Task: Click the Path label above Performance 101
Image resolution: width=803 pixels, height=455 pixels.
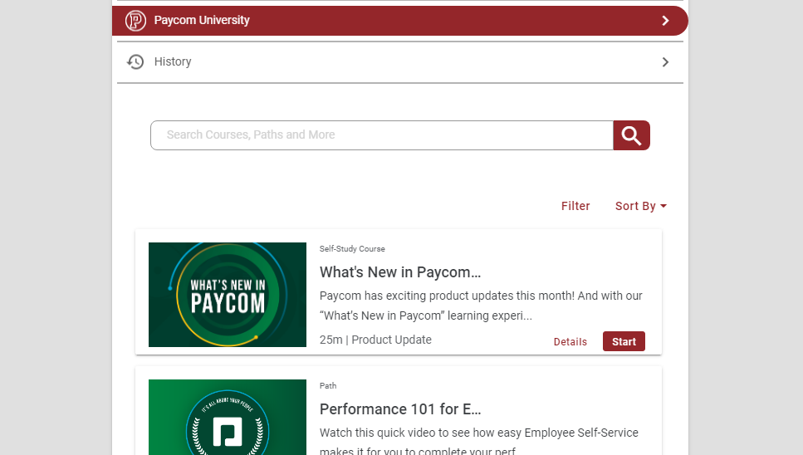Action: pos(328,386)
